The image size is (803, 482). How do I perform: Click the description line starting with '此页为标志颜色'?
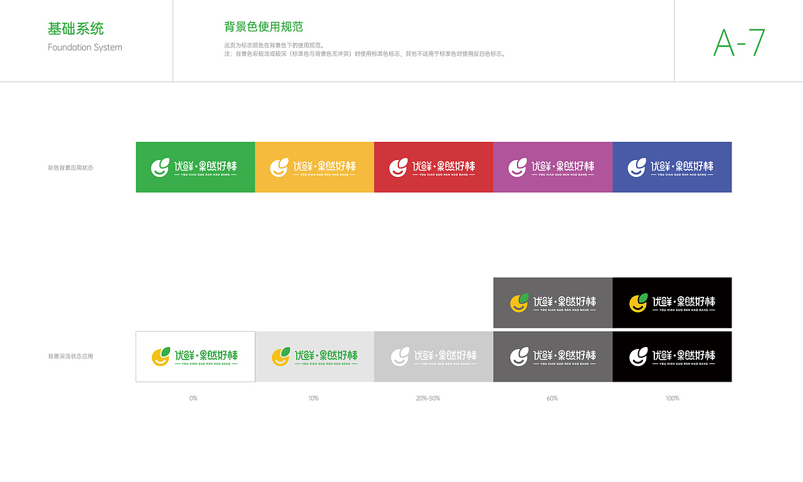[x=274, y=45]
